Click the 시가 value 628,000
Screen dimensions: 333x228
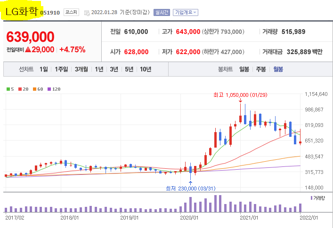136,52
